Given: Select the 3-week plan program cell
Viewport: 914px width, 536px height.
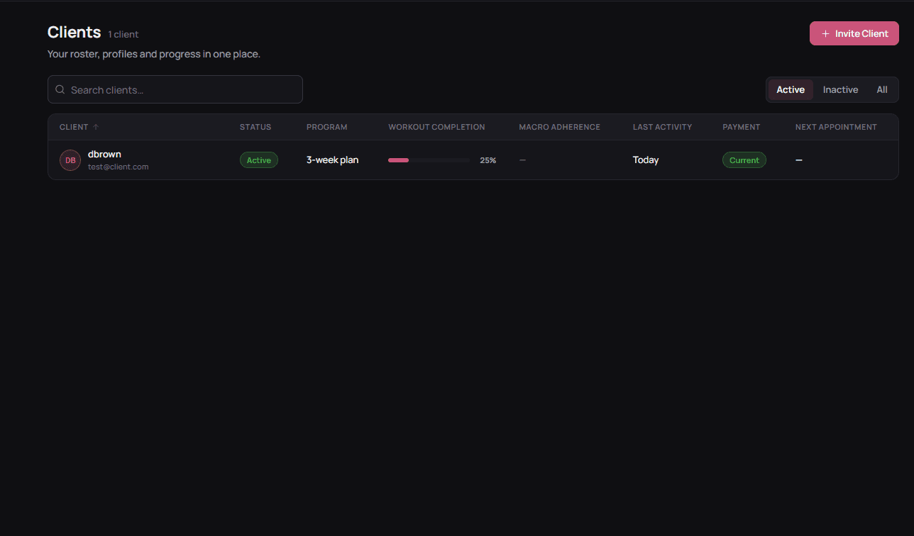Looking at the screenshot, I should [333, 160].
